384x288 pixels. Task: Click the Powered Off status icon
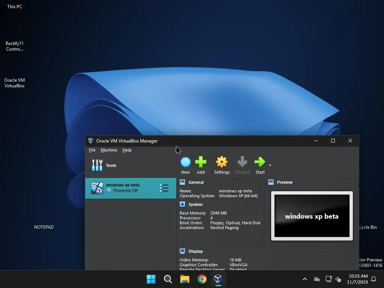(x=109, y=190)
